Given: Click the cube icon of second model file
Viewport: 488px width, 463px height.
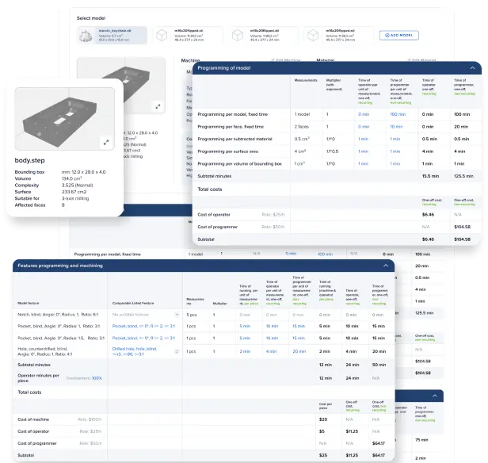Looking at the screenshot, I should tap(163, 36).
